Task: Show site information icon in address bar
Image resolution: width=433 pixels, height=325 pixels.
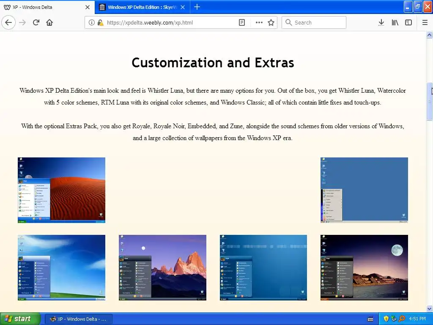Action: tap(92, 22)
